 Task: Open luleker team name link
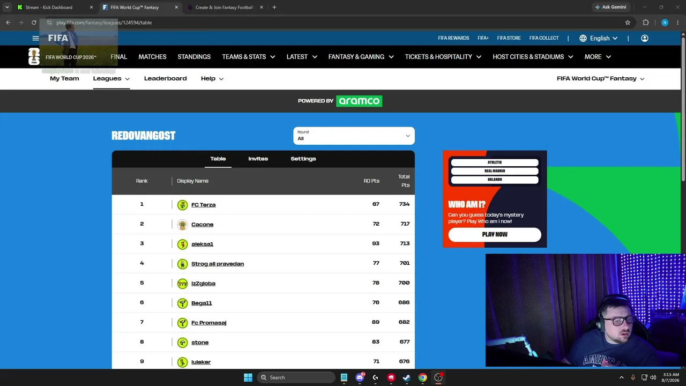click(201, 362)
